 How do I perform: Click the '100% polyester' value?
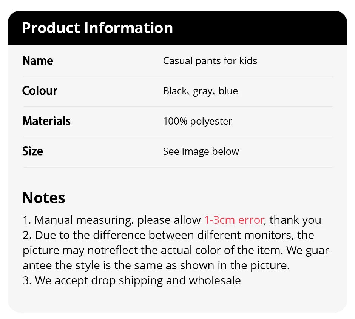click(x=198, y=121)
